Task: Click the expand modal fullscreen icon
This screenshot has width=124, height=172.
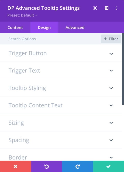Action: pyautogui.click(x=95, y=8)
